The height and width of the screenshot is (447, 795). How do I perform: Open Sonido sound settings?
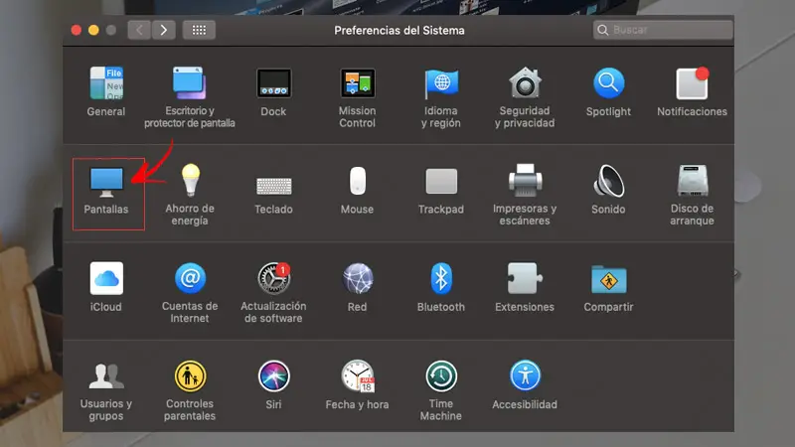(x=608, y=190)
